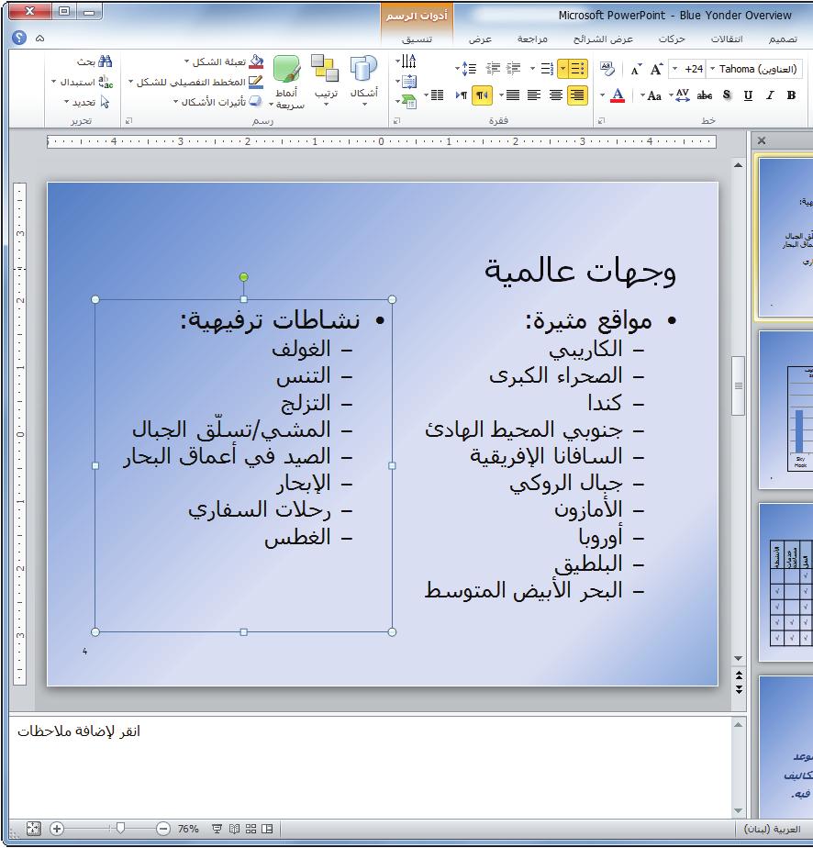813x848 pixels.
Task: Click the Replace (استبدال) button
Action: pos(83,82)
